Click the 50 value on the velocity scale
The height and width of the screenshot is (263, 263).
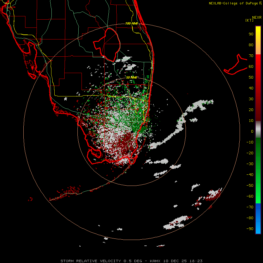(x=251, y=77)
